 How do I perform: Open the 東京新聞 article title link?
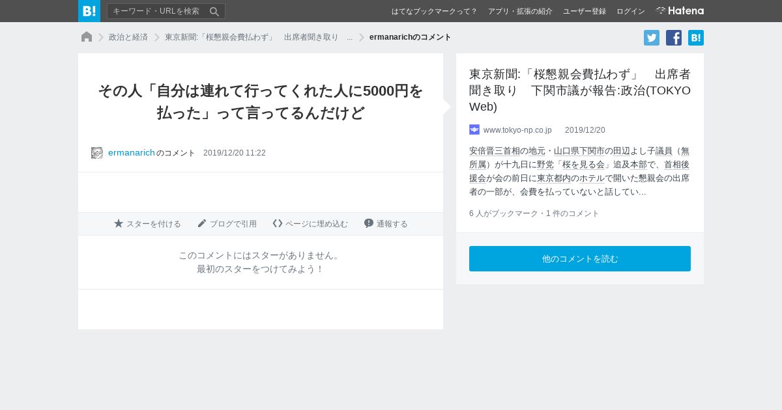(x=580, y=90)
